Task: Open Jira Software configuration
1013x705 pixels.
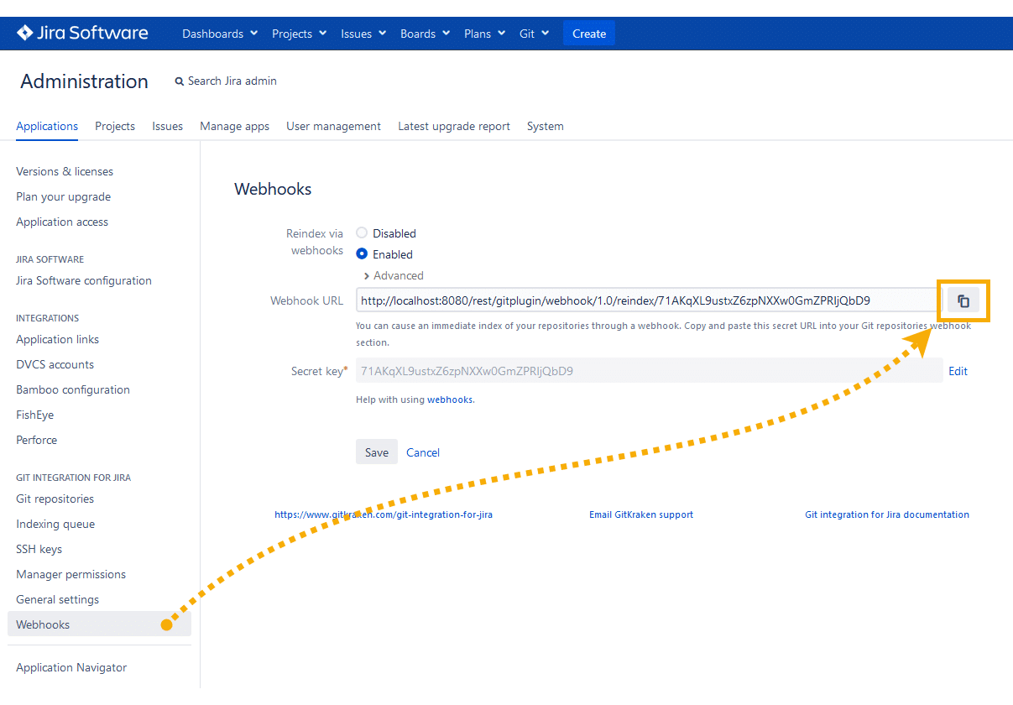Action: tap(84, 280)
